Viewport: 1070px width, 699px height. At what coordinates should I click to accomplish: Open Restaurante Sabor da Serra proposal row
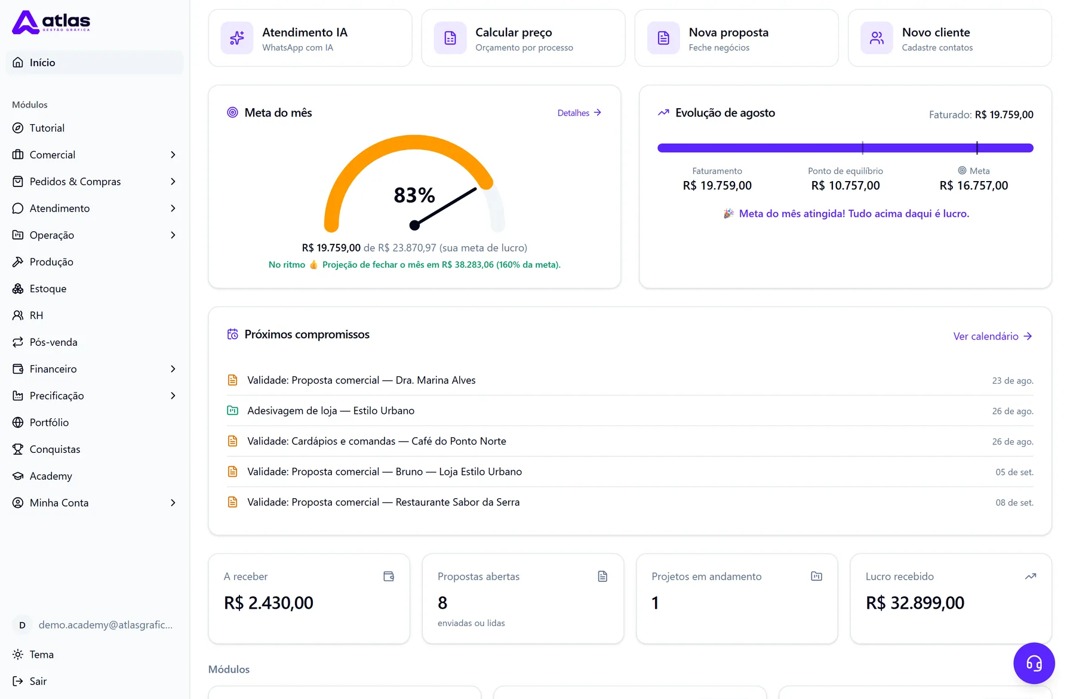click(x=630, y=502)
